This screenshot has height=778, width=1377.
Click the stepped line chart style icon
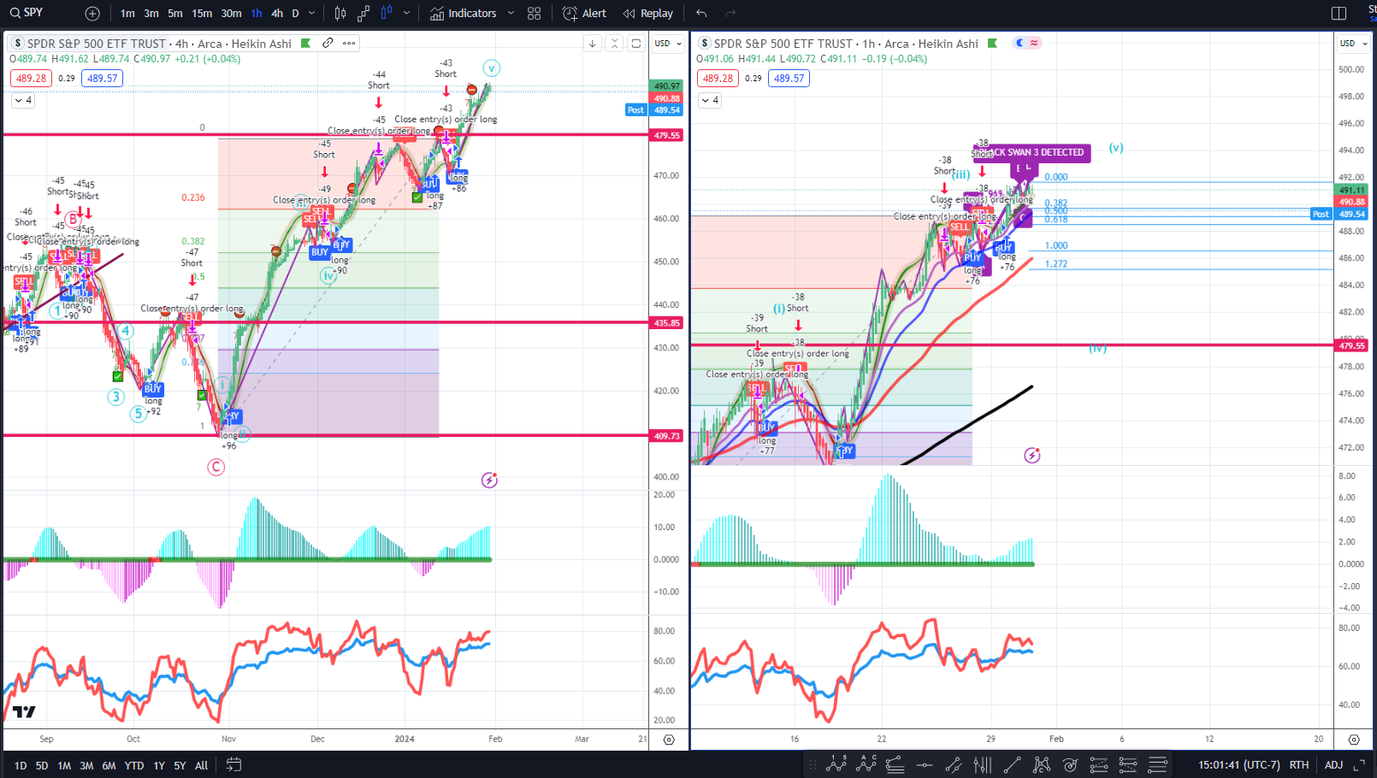coord(363,14)
